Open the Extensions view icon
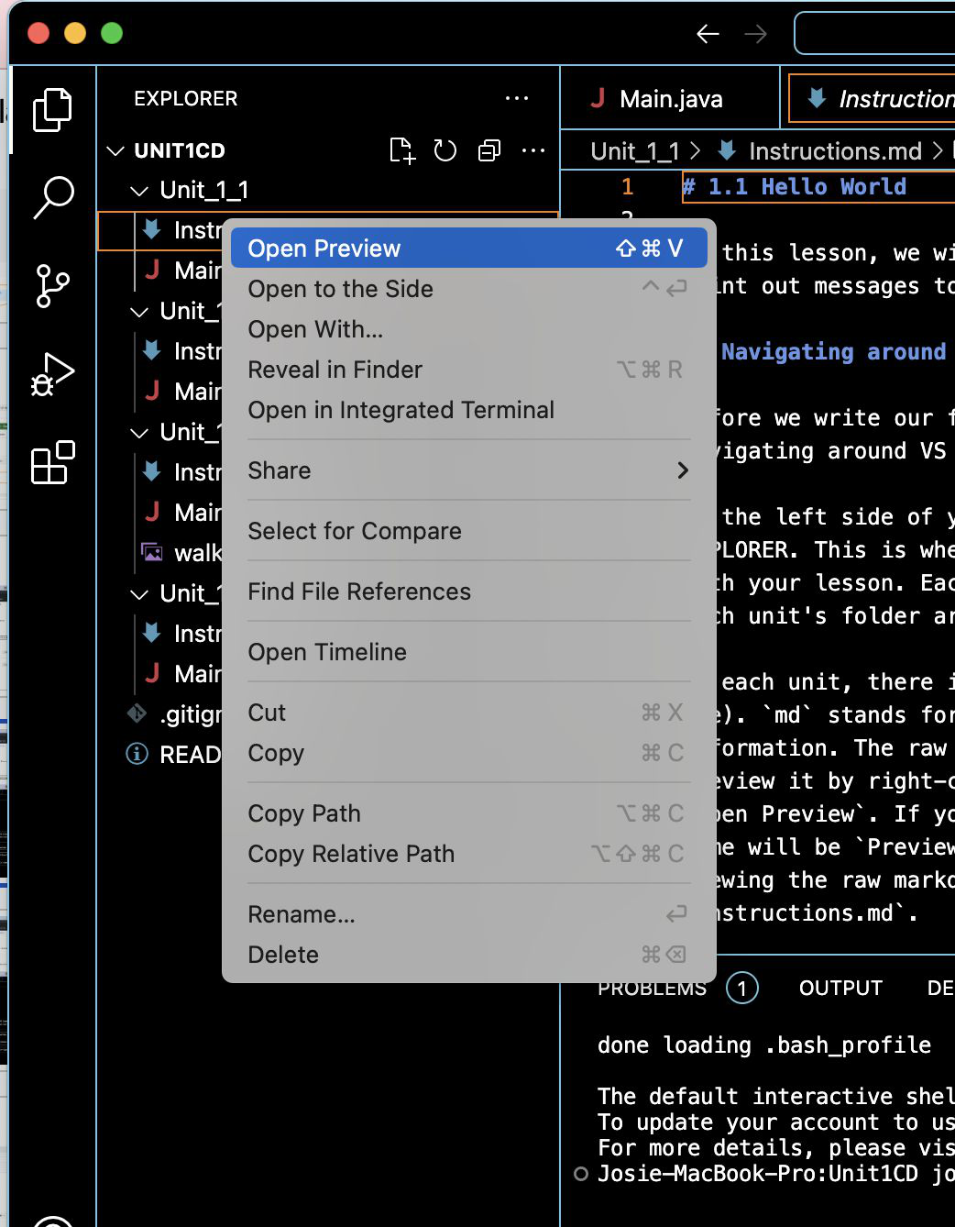Image resolution: width=955 pixels, height=1227 pixels. (x=52, y=462)
